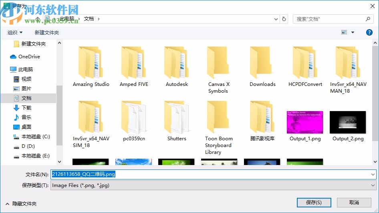The width and height of the screenshot is (379, 213).
Task: Select the Output_1.png thumbnail
Action: 305,122
